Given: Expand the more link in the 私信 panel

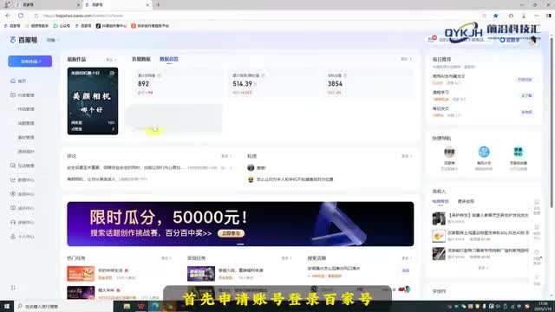Looking at the screenshot, I should coord(407,156).
